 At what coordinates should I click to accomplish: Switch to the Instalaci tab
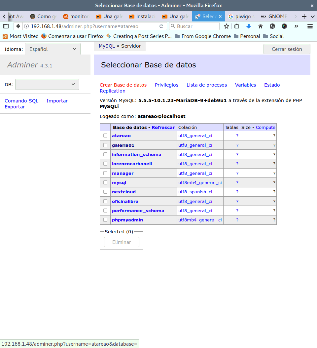coord(142,17)
